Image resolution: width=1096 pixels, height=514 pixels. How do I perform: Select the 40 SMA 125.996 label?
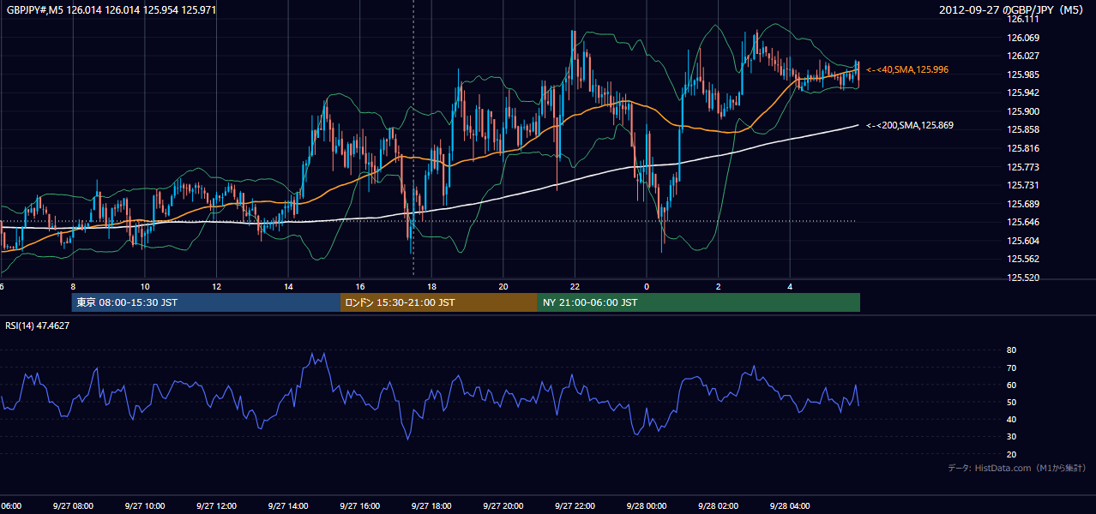click(908, 69)
